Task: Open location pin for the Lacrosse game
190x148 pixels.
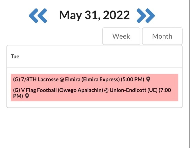Action: [x=148, y=79]
